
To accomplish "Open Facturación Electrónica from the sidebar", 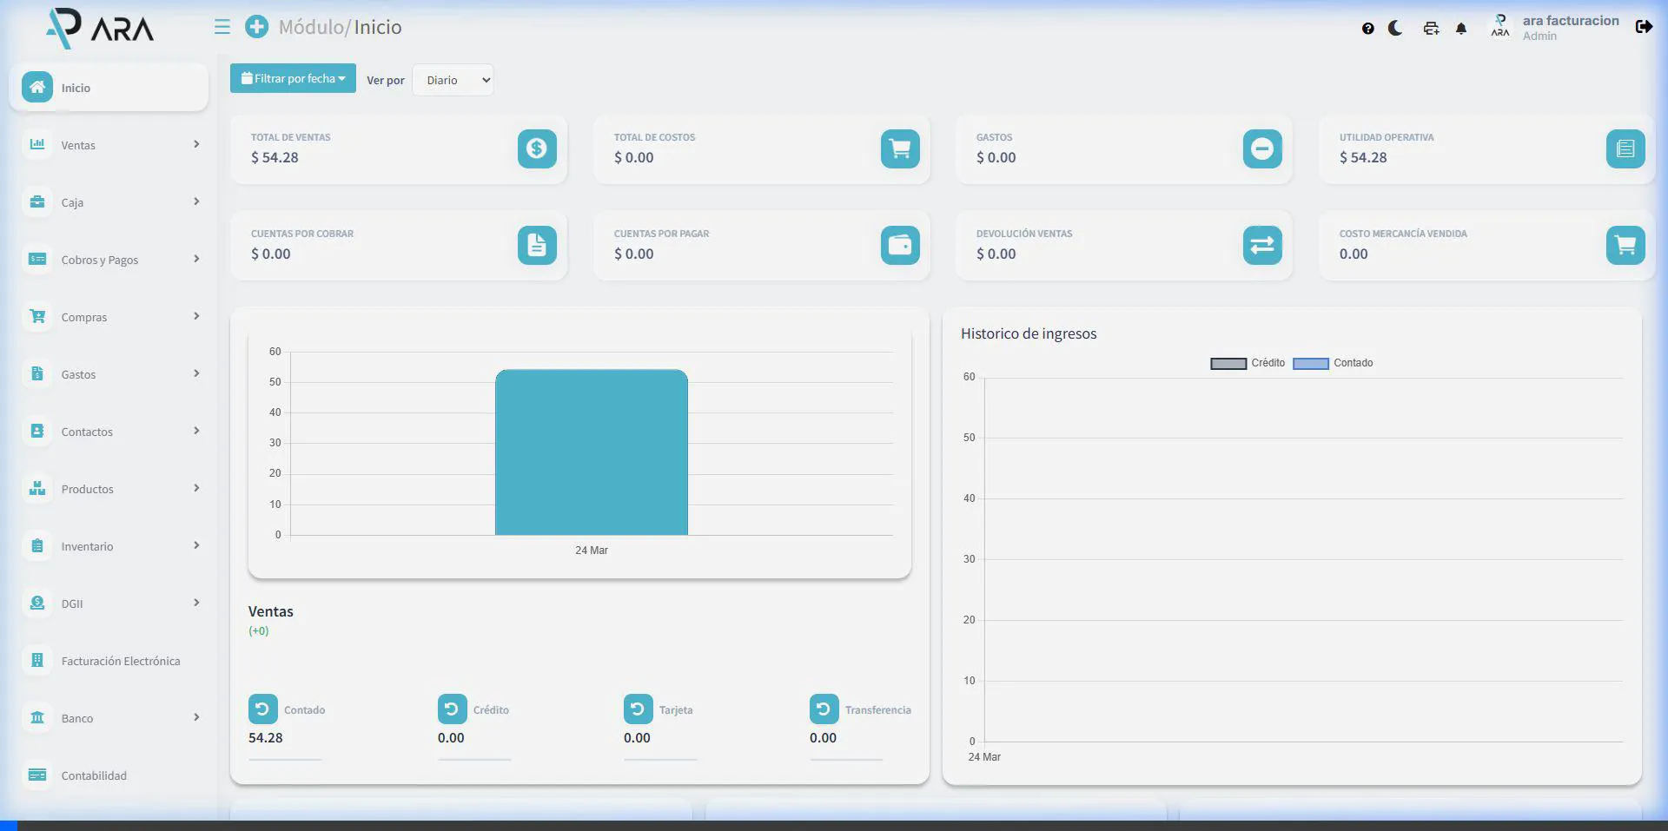I will (120, 661).
